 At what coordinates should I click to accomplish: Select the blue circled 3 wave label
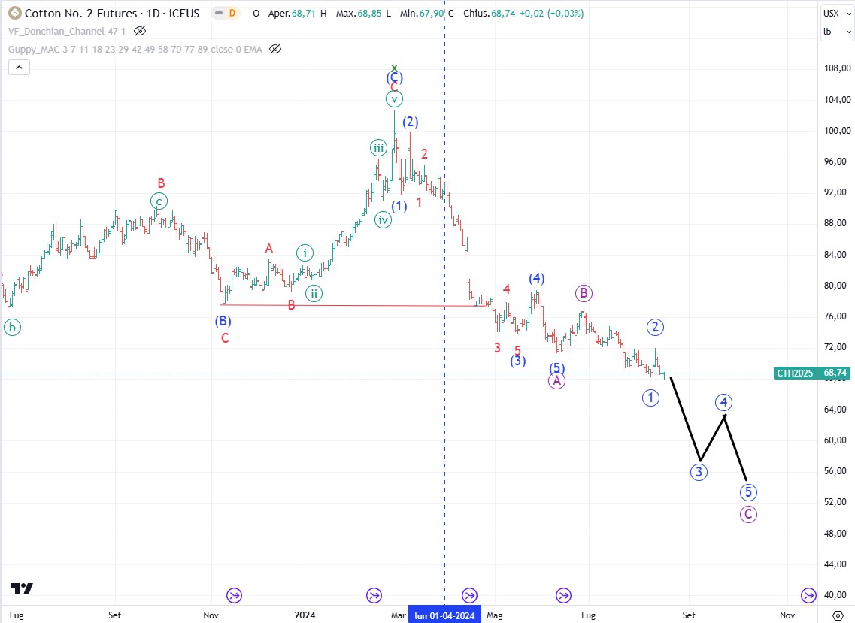pos(699,471)
